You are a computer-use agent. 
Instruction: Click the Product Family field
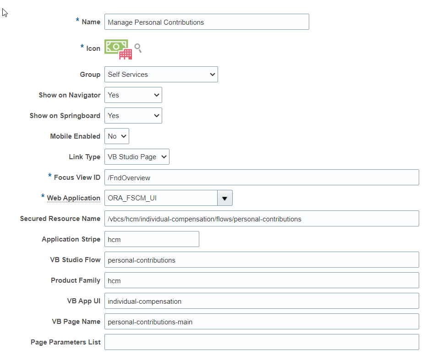[x=262, y=280]
